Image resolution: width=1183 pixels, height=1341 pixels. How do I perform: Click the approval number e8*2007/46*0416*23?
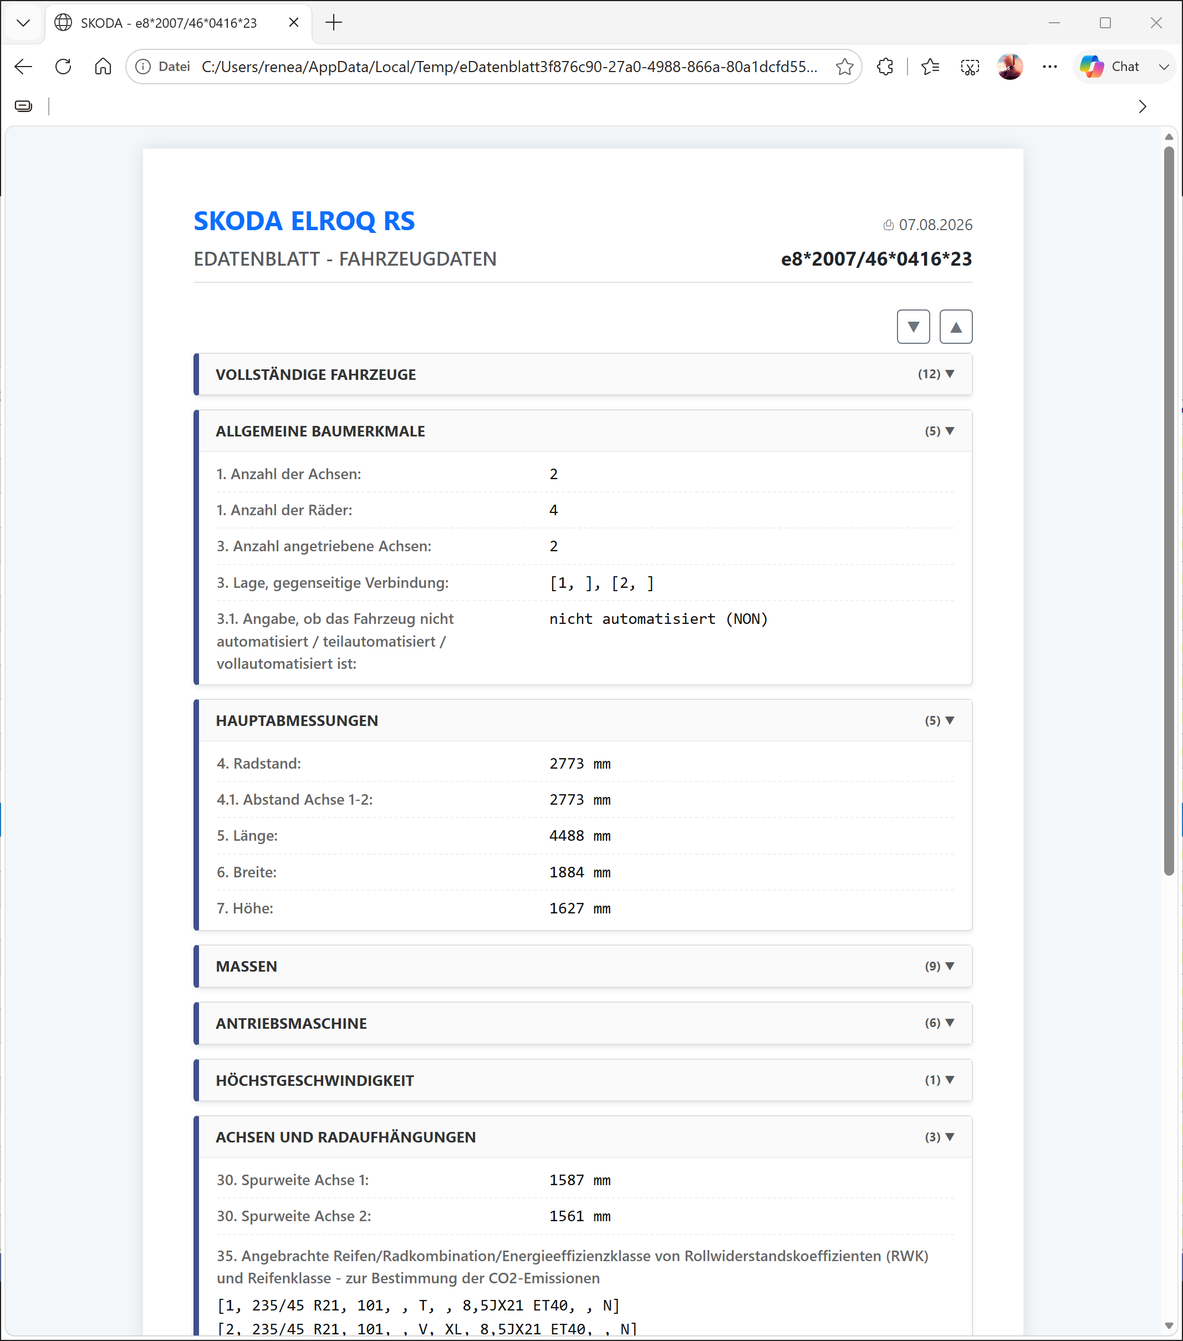(876, 259)
